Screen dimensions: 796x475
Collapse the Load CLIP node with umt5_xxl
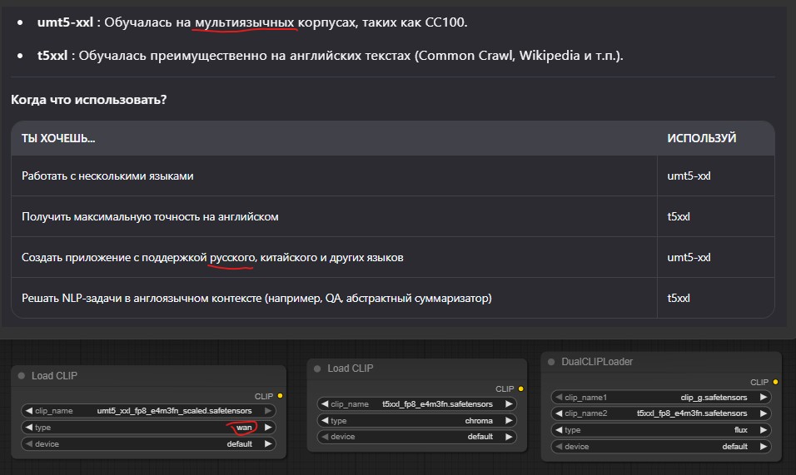(x=22, y=376)
